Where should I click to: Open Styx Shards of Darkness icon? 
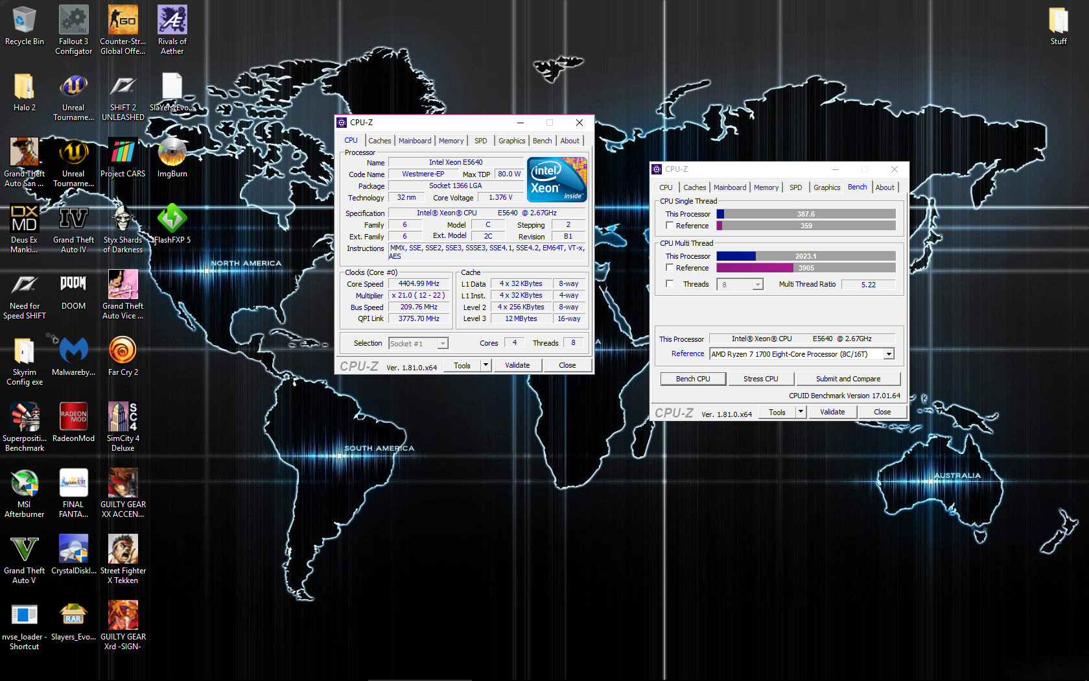click(123, 228)
